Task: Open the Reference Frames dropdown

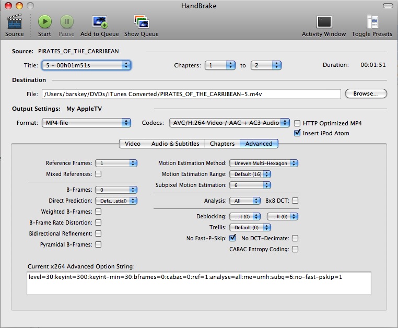Action: [x=116, y=163]
